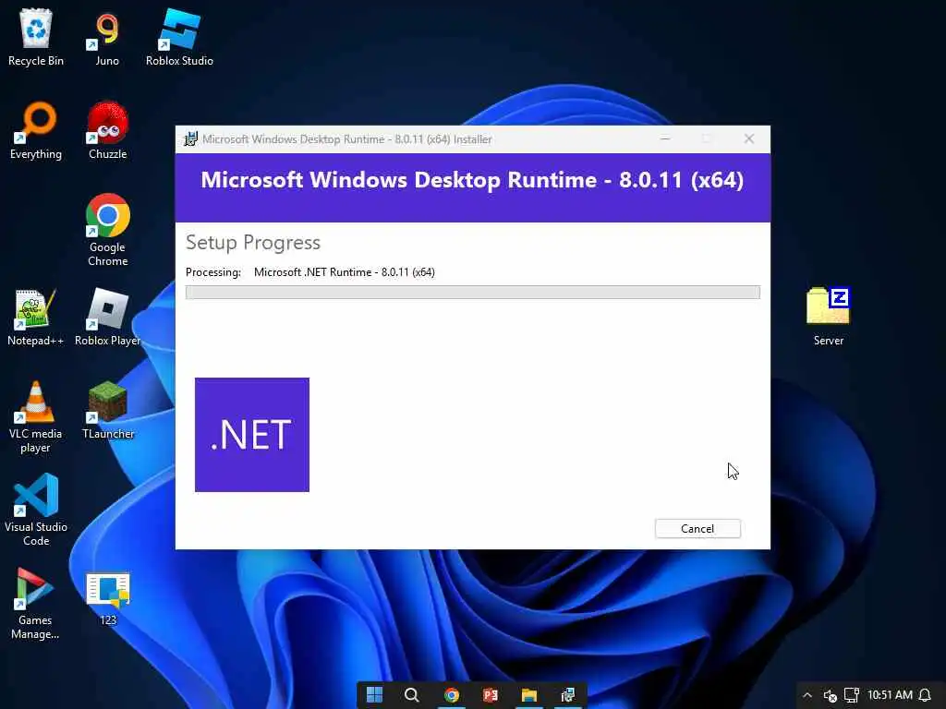Open the Windows Start menu
Image resolution: width=946 pixels, height=709 pixels.
[x=374, y=695]
